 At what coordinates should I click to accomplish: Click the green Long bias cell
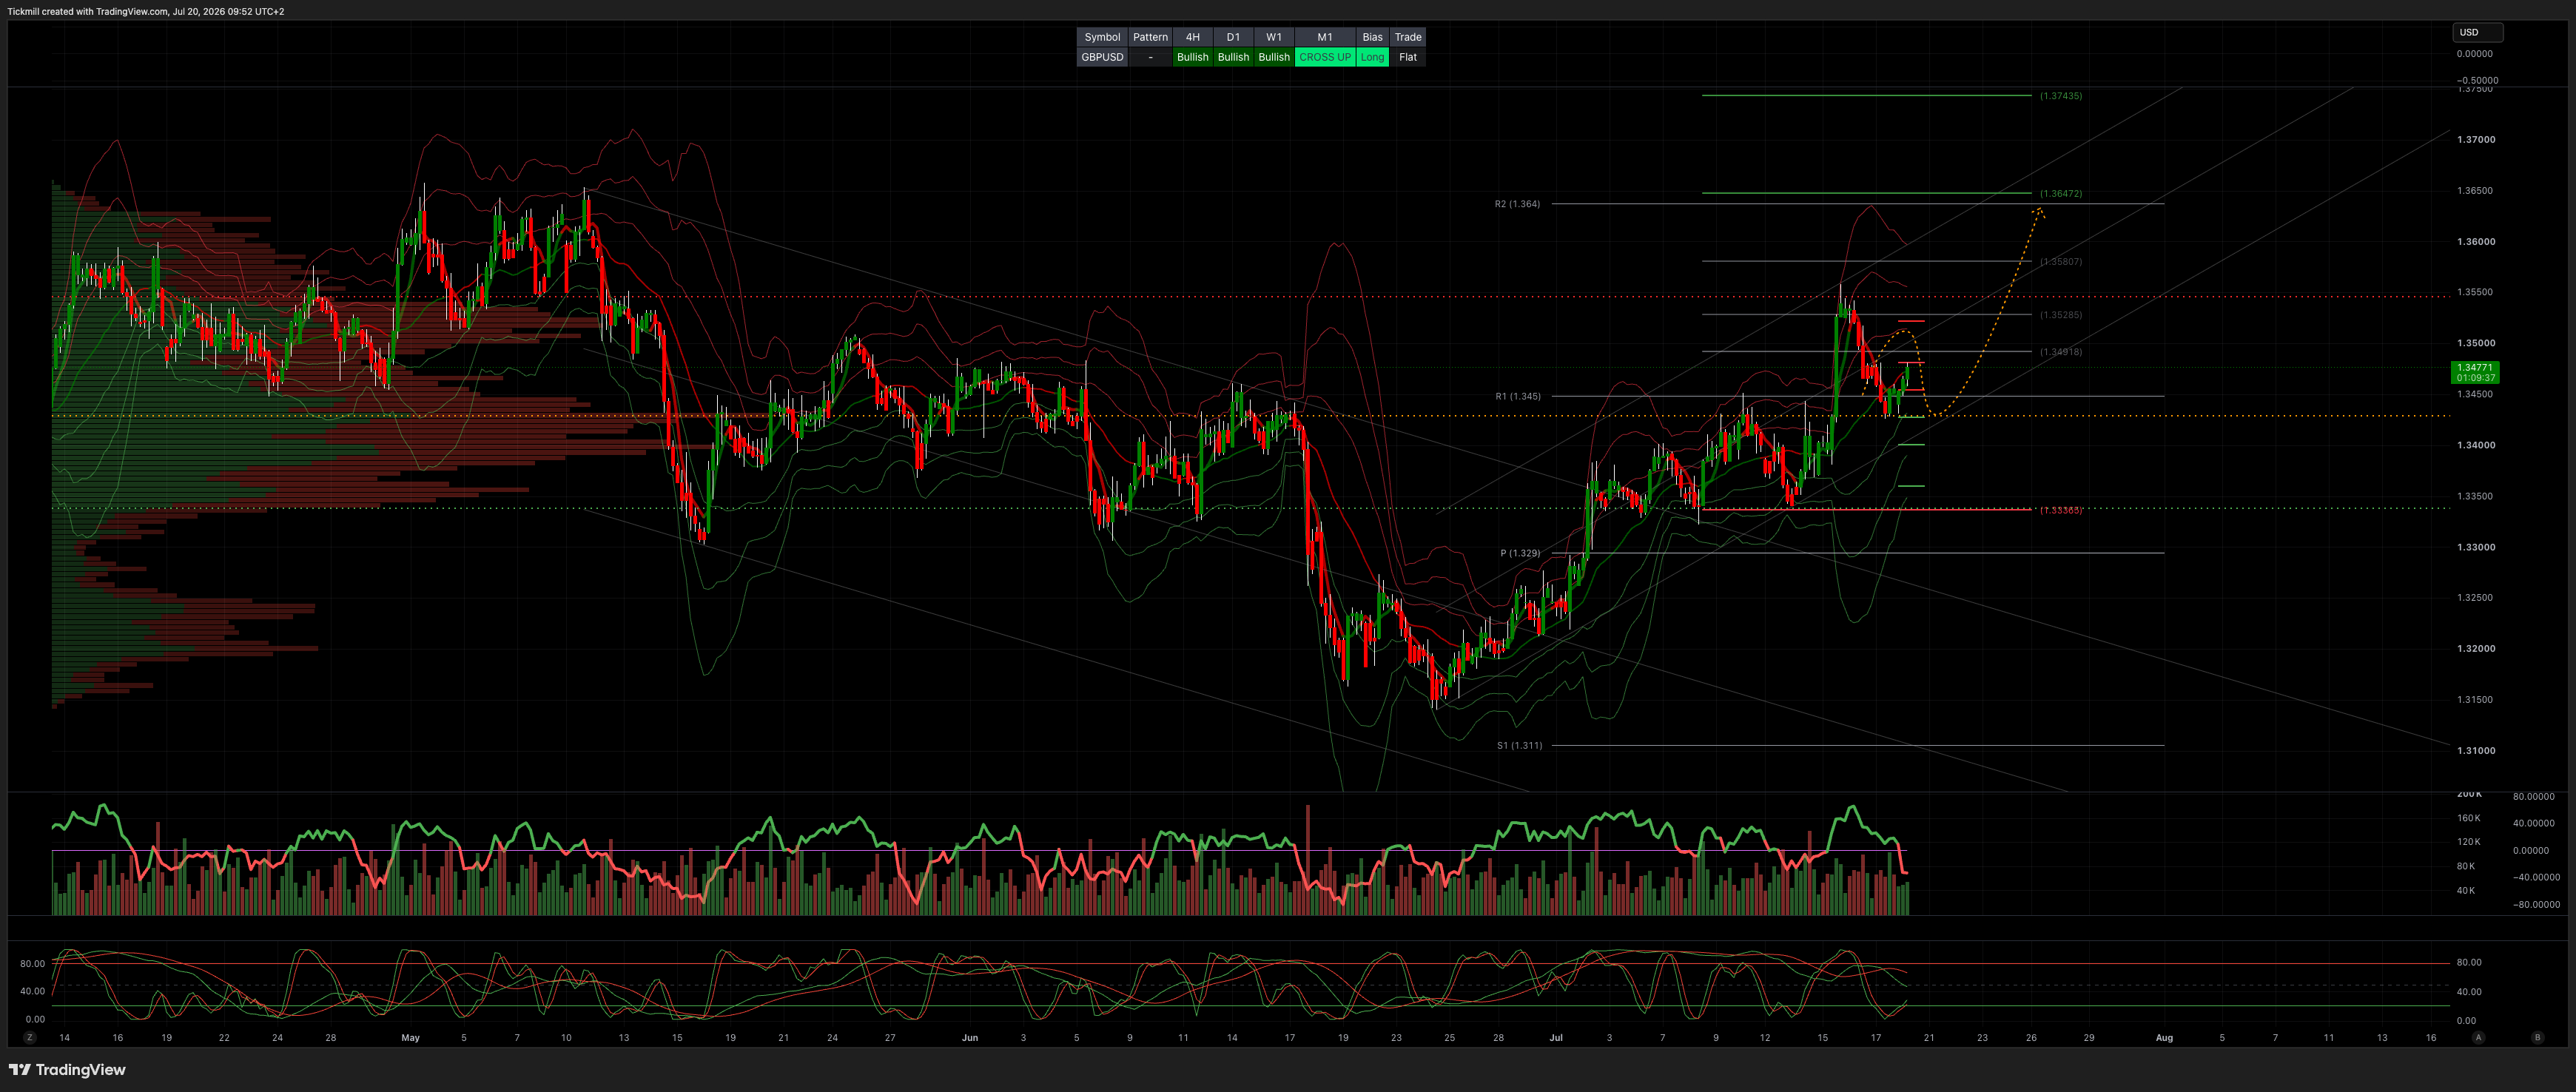tap(1373, 57)
